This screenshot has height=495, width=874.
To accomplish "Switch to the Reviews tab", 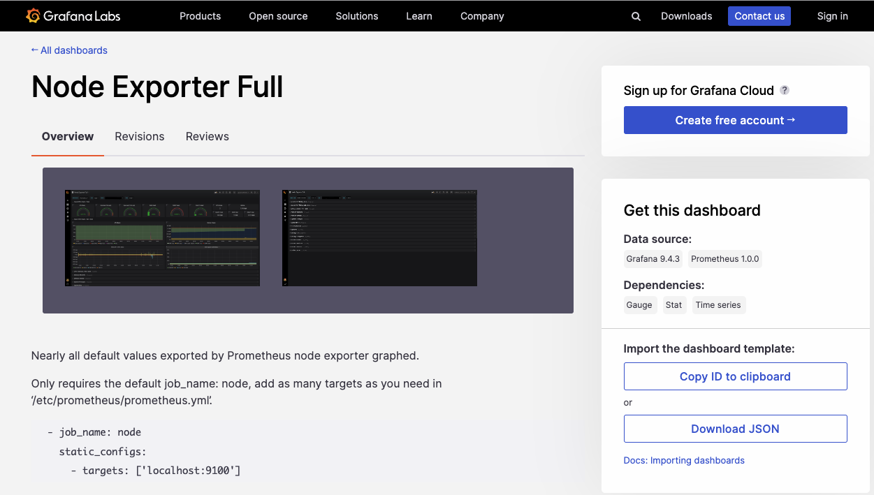I will [207, 137].
